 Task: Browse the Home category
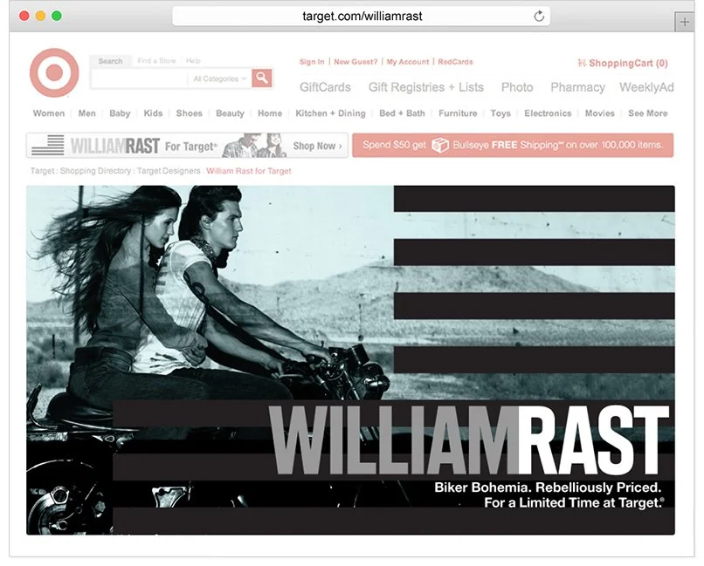click(270, 113)
